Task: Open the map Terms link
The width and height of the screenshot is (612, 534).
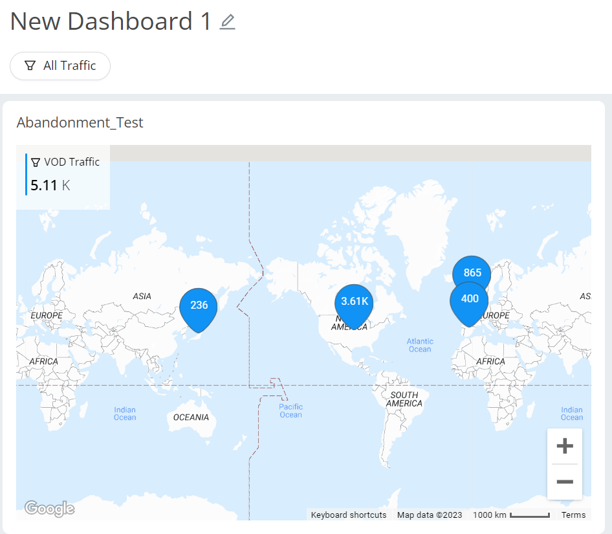Action: pos(573,515)
